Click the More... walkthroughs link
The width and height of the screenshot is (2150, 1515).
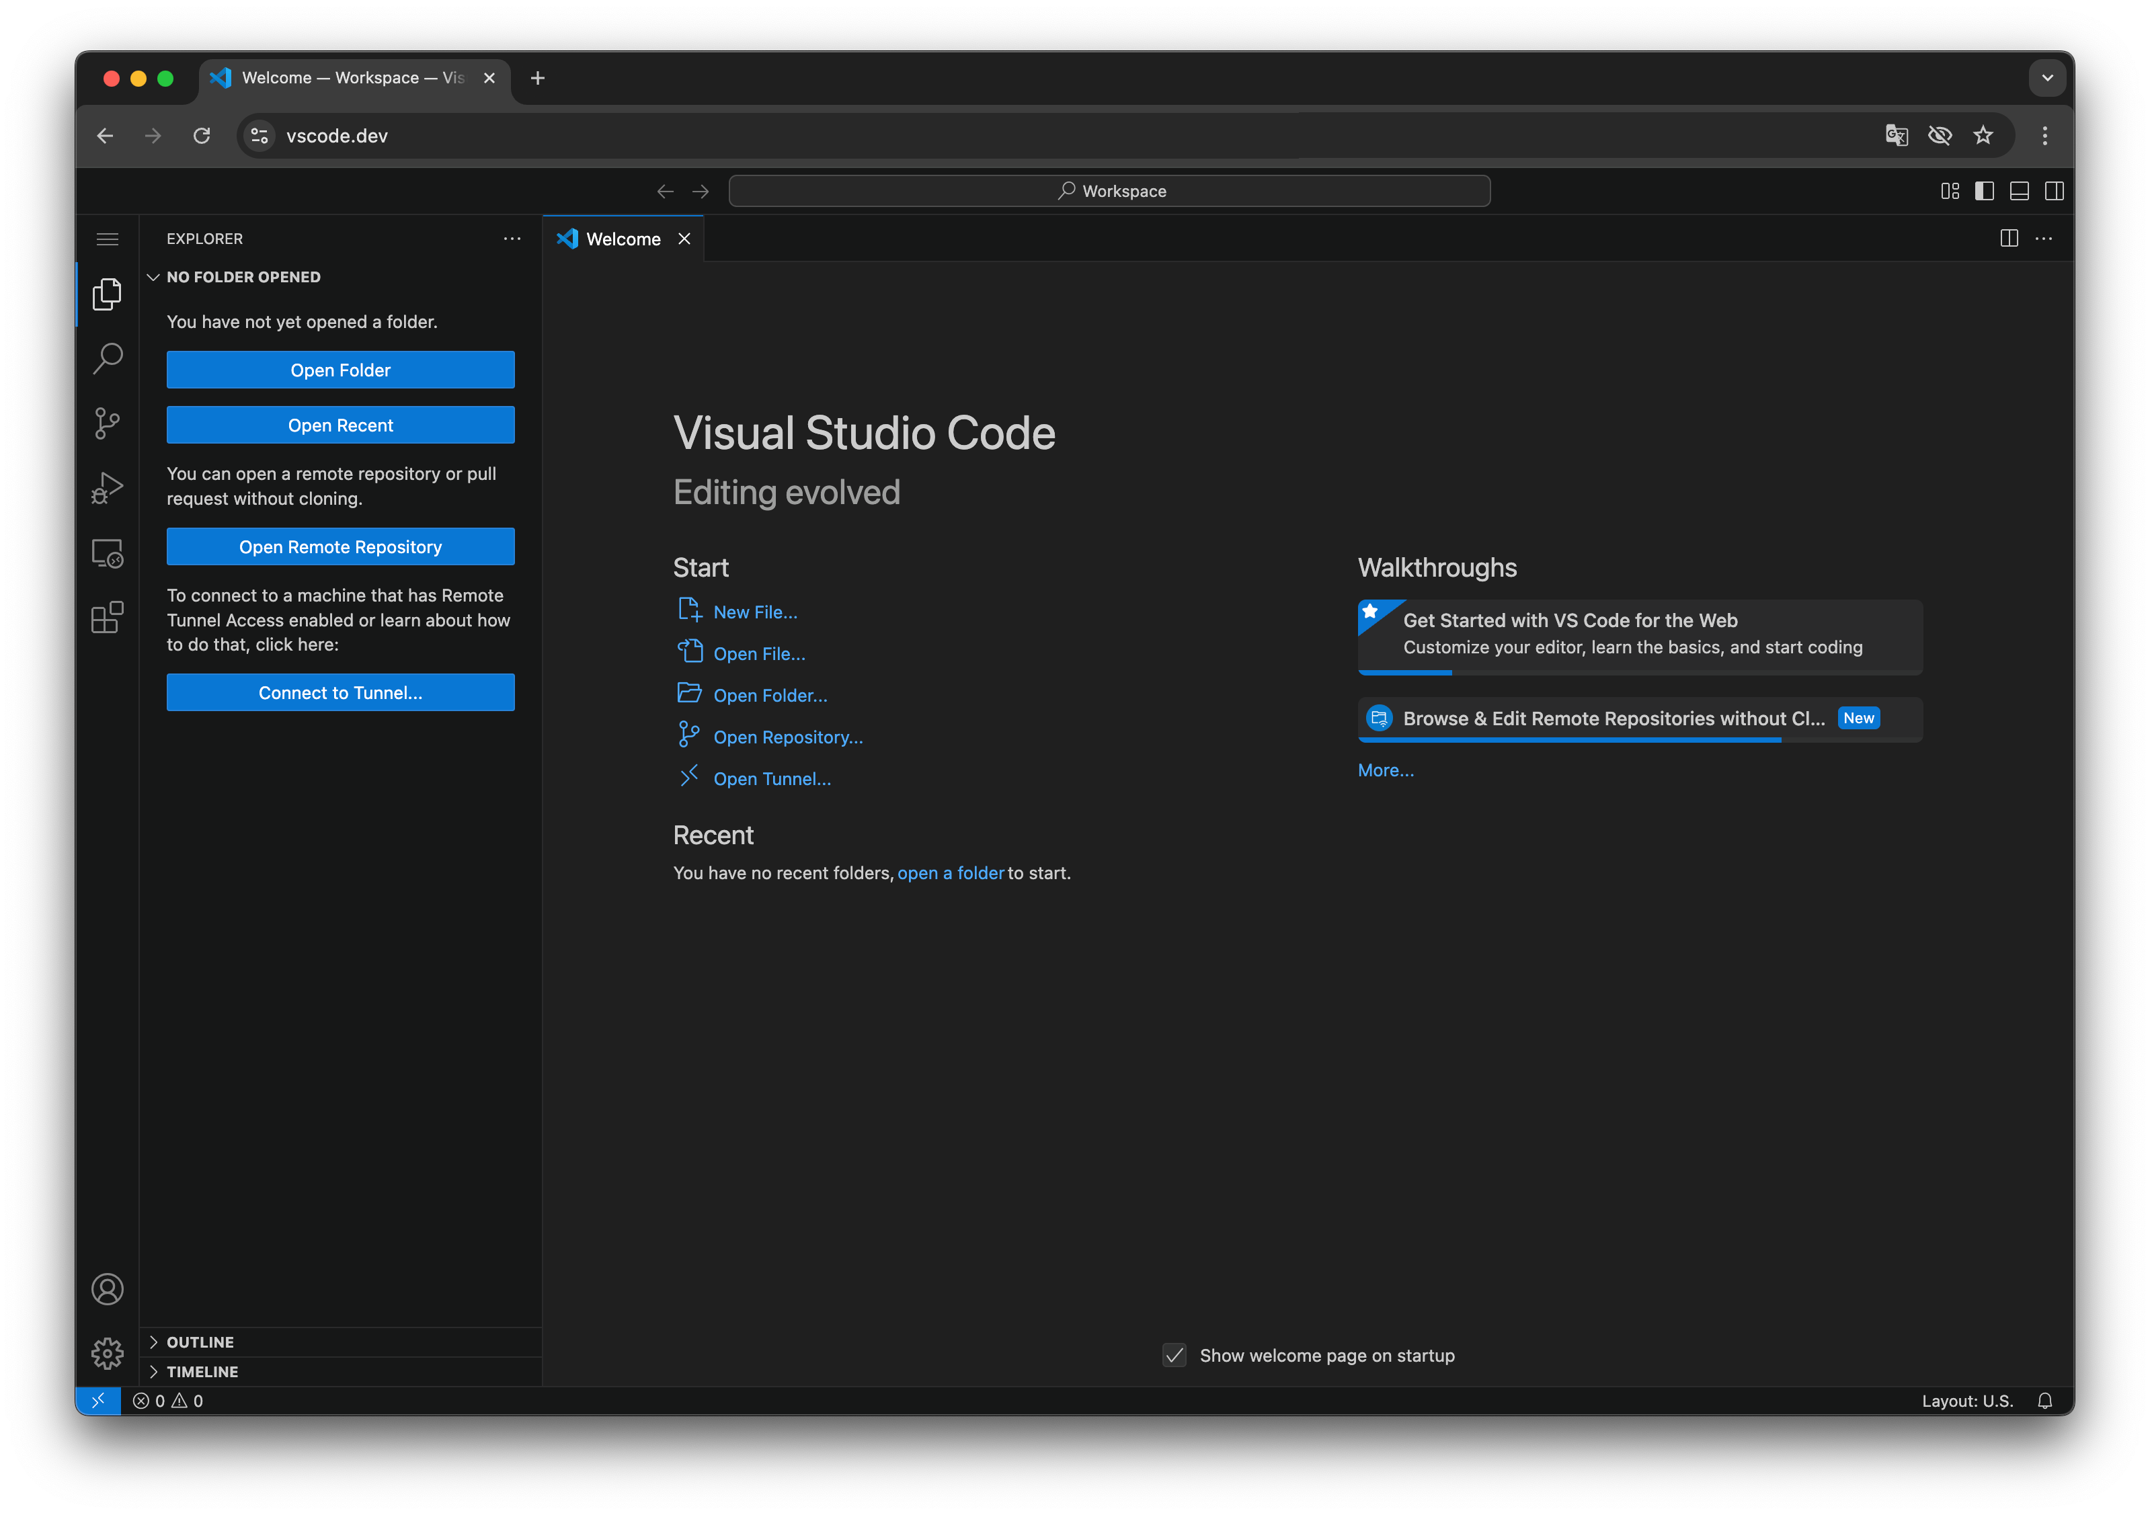click(x=1386, y=770)
